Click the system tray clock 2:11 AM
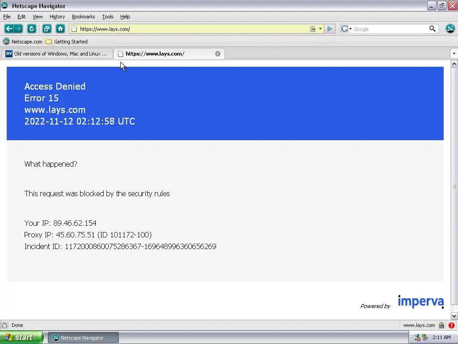The image size is (458, 344). point(441,338)
